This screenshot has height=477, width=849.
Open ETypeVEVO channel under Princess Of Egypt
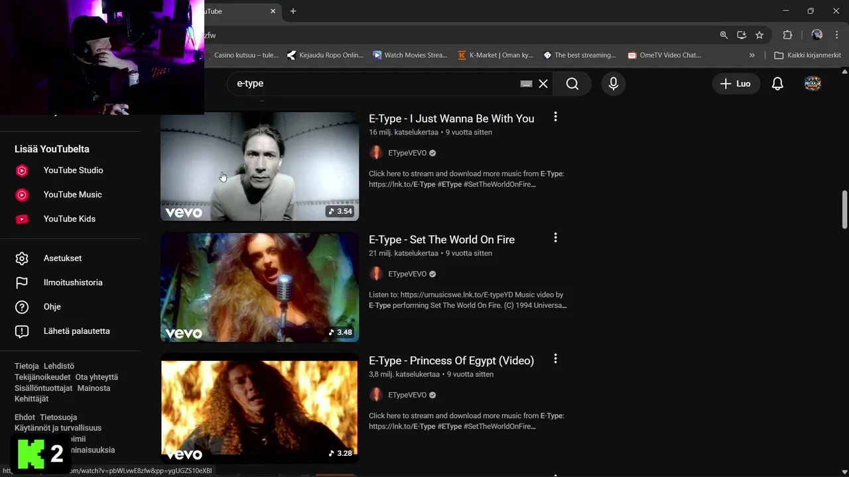[x=407, y=395]
